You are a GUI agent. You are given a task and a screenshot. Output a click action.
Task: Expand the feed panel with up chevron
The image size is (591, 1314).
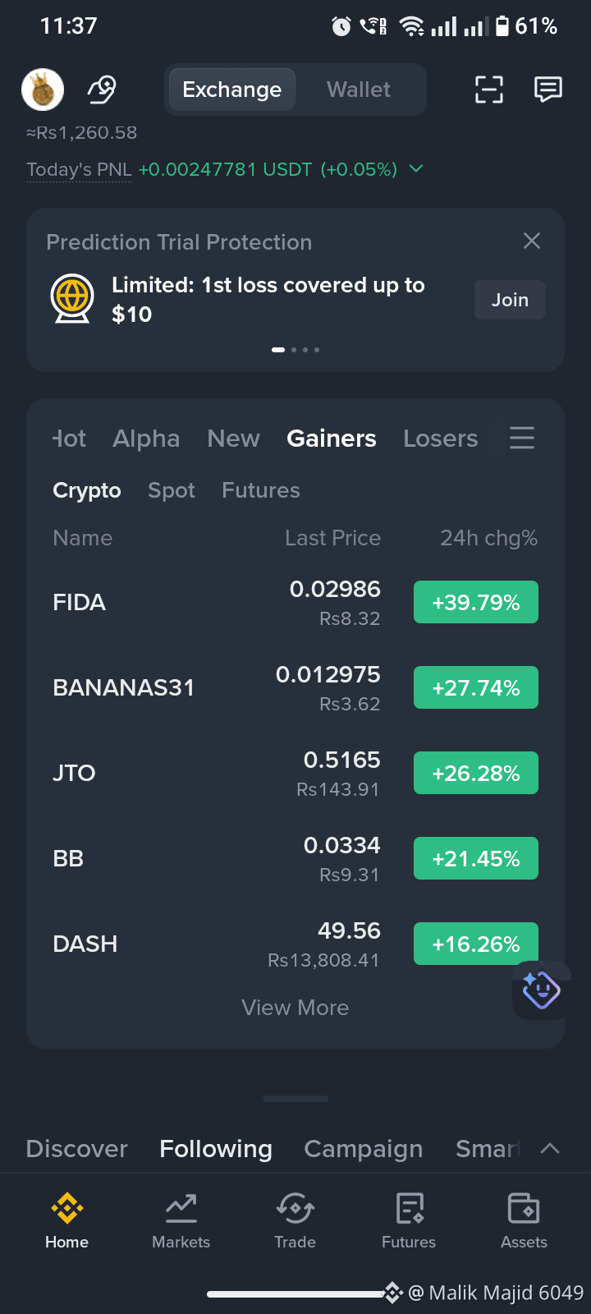tap(550, 1149)
